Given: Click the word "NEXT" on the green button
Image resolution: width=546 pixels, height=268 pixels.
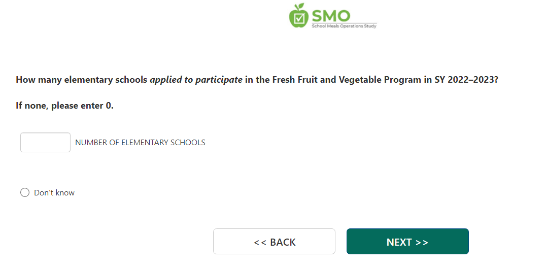Looking at the screenshot, I should pyautogui.click(x=399, y=243).
